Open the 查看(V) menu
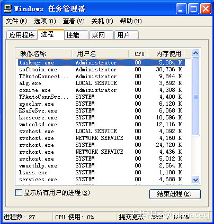 pyautogui.click(x=74, y=21)
